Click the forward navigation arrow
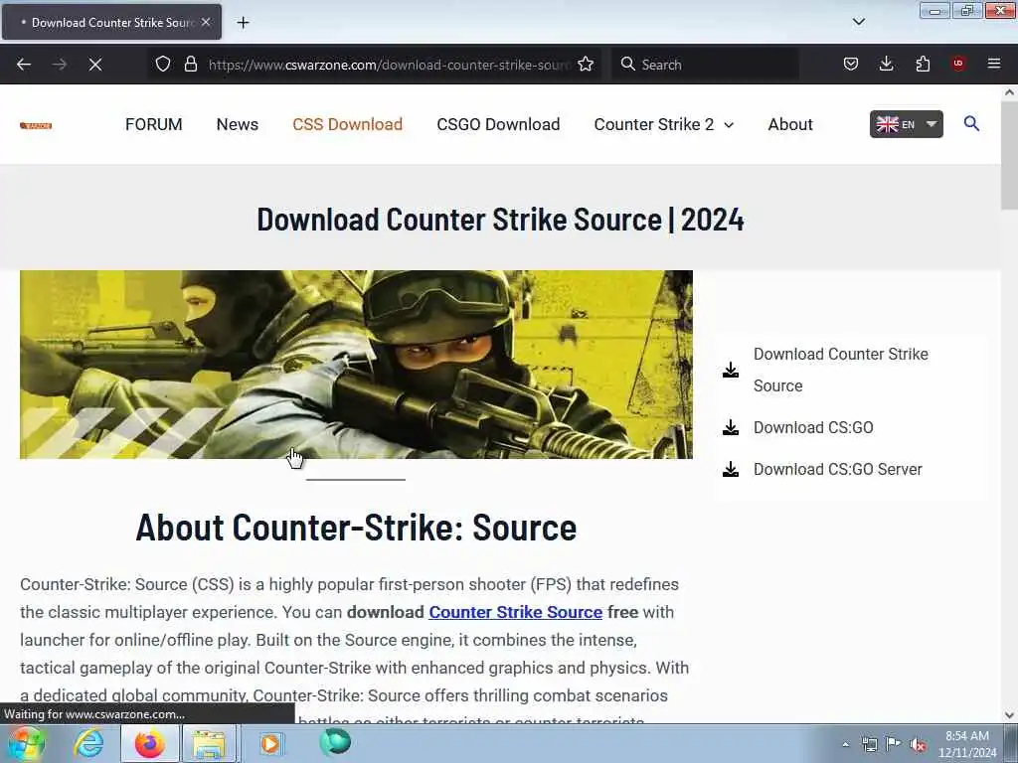 coord(59,65)
